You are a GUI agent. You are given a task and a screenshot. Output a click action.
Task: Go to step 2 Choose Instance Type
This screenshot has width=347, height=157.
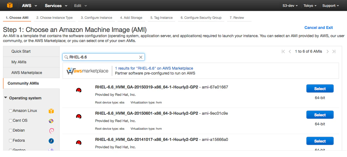click(x=55, y=18)
